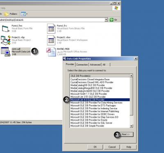Screen dimensions: 164x153
Task: Click the Data Link Properties title bar icon
Action: pos(65,59)
